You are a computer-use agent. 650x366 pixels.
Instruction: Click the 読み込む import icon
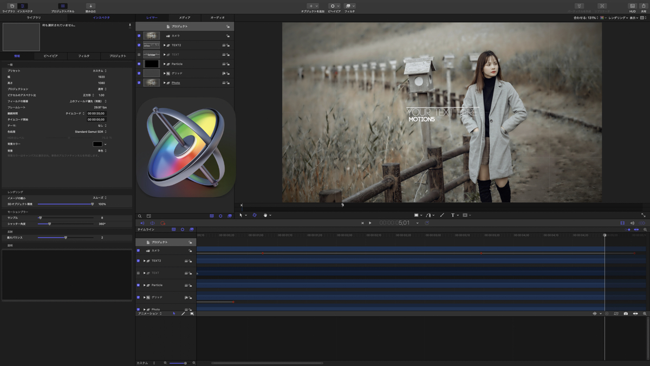[x=90, y=6]
